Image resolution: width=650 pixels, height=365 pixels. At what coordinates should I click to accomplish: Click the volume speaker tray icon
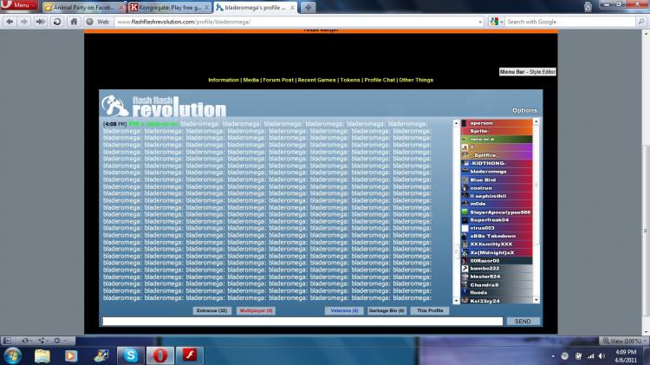pyautogui.click(x=602, y=356)
